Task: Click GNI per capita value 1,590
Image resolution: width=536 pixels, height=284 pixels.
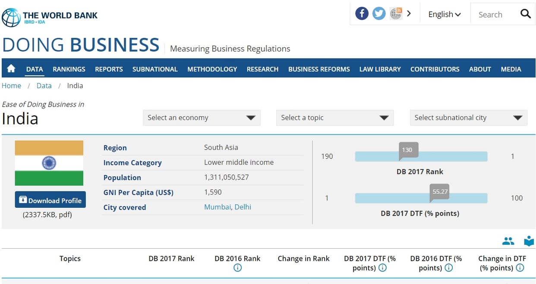Action: [213, 192]
